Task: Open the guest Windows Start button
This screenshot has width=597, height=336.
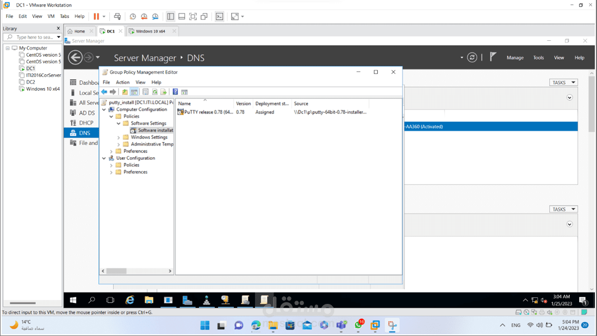Action: pyautogui.click(x=73, y=300)
